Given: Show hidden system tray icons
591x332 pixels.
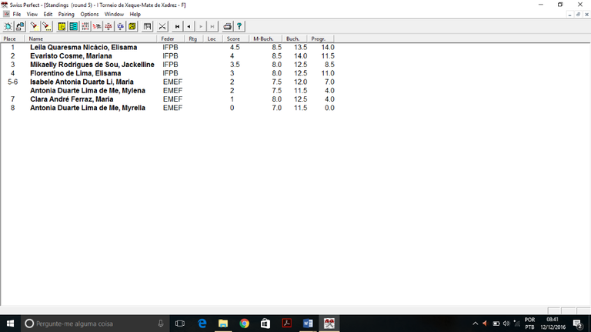Looking at the screenshot, I should point(475,324).
